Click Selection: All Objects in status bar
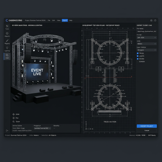This screenshot has width=162, height=162. pos(49,135)
